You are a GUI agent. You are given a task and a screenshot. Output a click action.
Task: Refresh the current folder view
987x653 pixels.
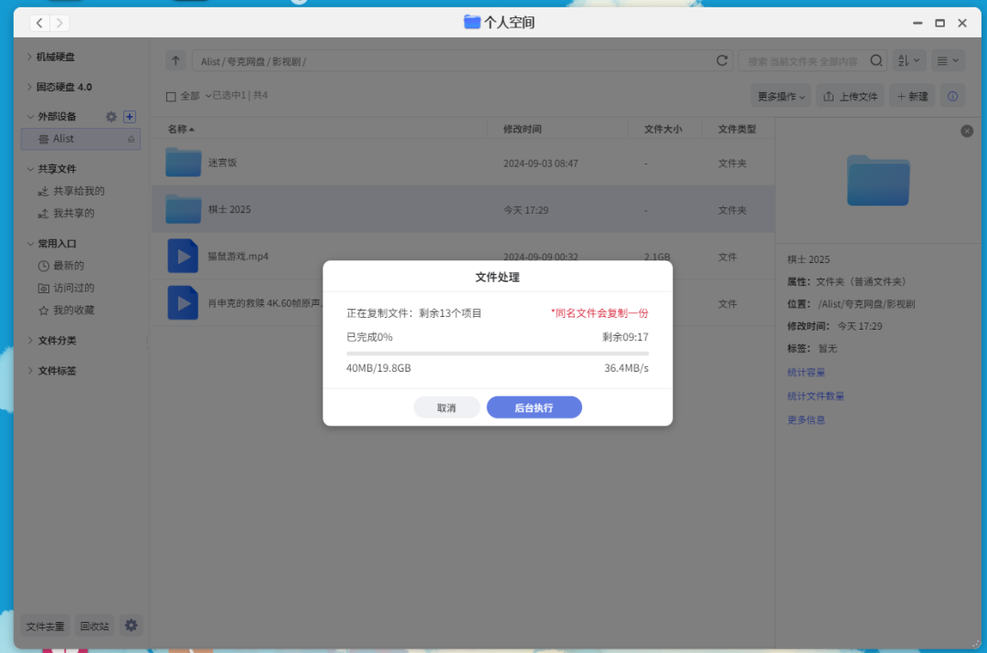722,59
